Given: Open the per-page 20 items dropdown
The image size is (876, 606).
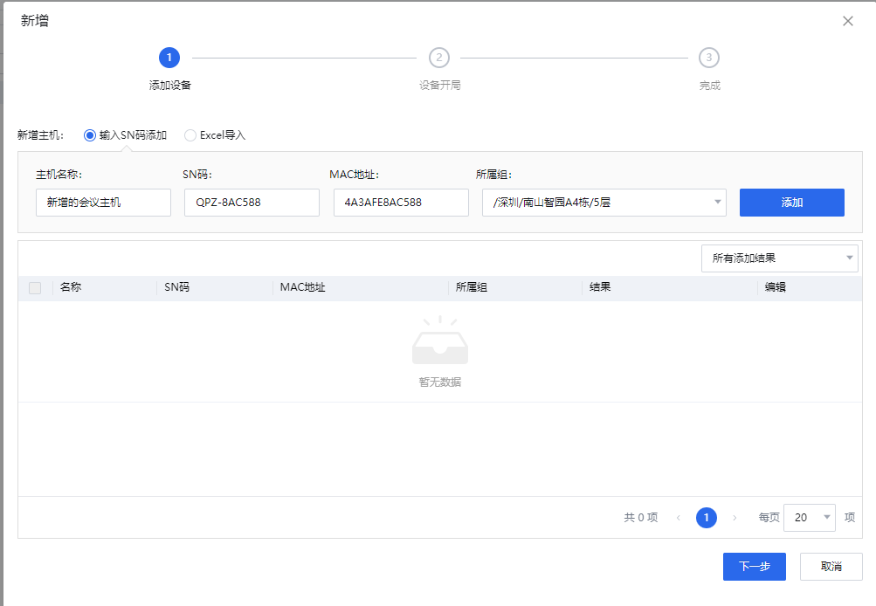Looking at the screenshot, I should click(810, 518).
